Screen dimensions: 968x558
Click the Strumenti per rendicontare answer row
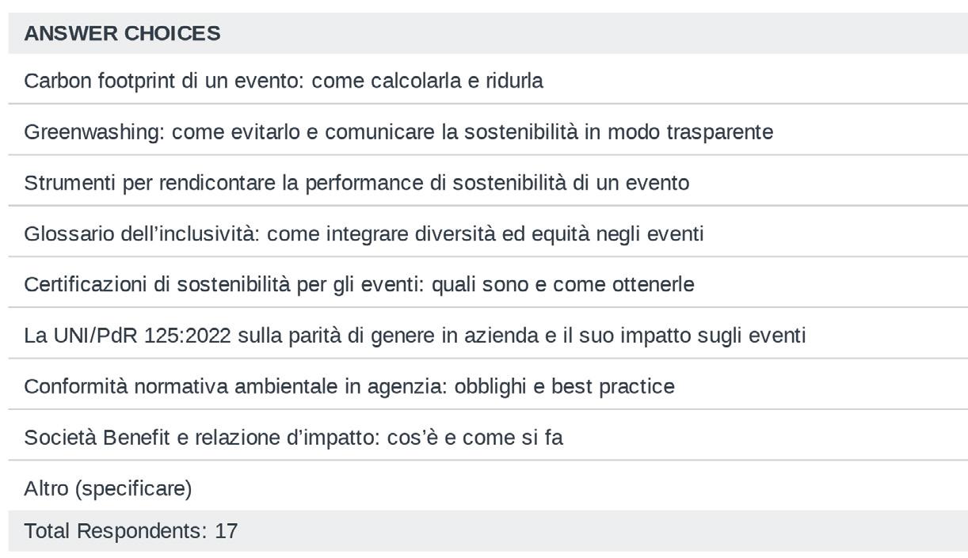pyautogui.click(x=356, y=183)
